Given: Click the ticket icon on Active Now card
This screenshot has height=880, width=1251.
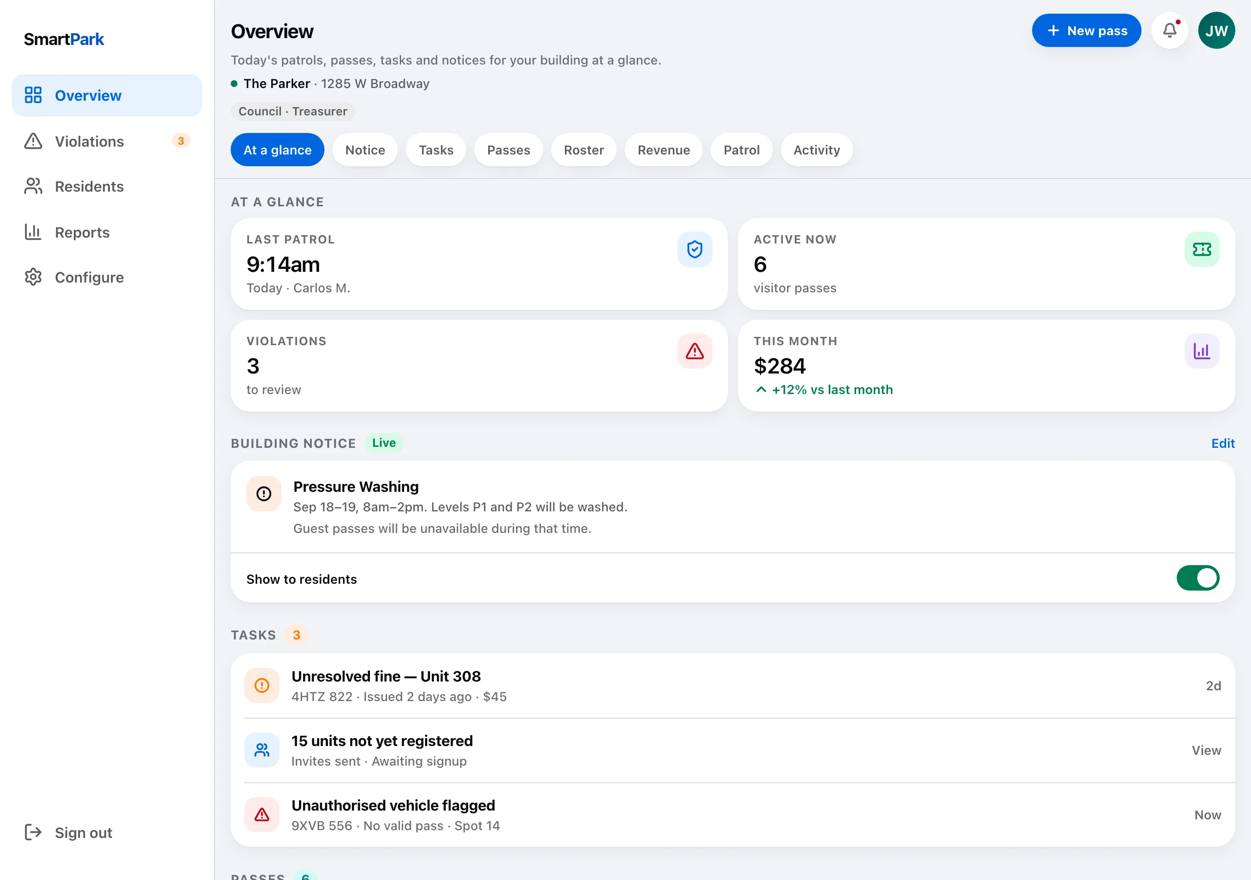Looking at the screenshot, I should [x=1202, y=249].
